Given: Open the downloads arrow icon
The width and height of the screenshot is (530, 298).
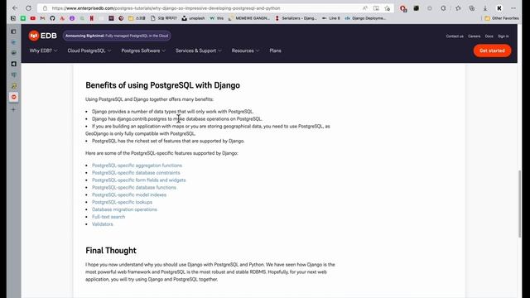Looking at the screenshot, I should pyautogui.click(x=485, y=8).
